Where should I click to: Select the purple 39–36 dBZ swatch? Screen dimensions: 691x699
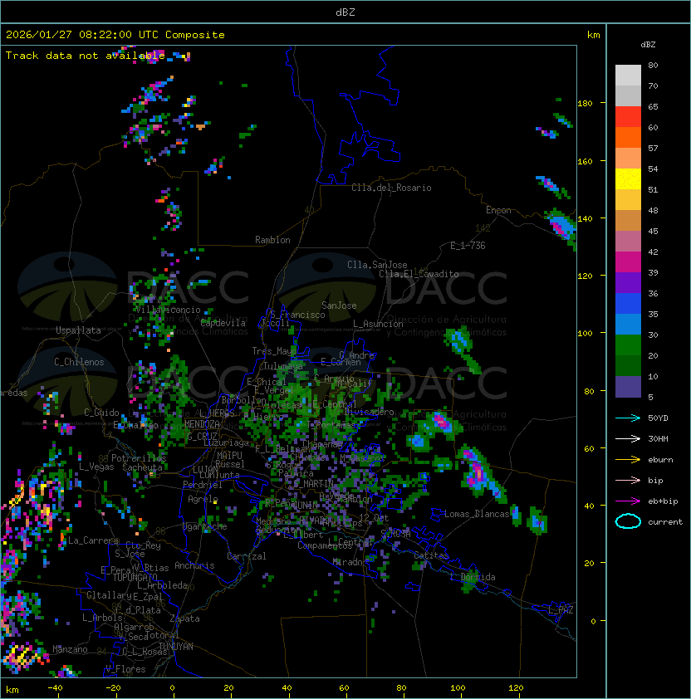point(628,282)
